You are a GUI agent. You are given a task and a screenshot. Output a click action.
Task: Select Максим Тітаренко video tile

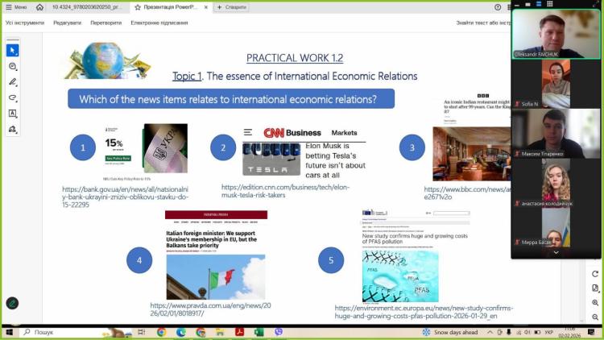[556, 134]
